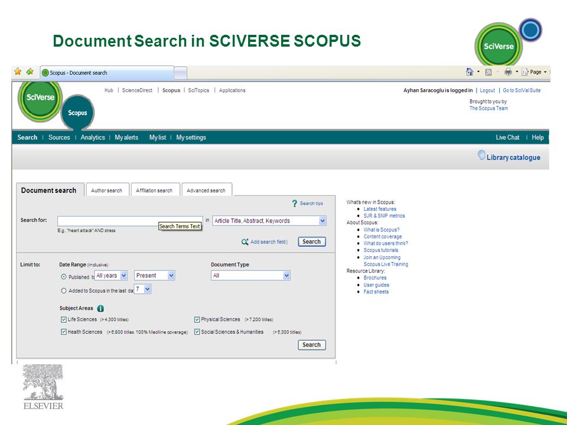This screenshot has height=425, width=567.
Task: Click the ScienceDirect header link
Action: coord(137,90)
